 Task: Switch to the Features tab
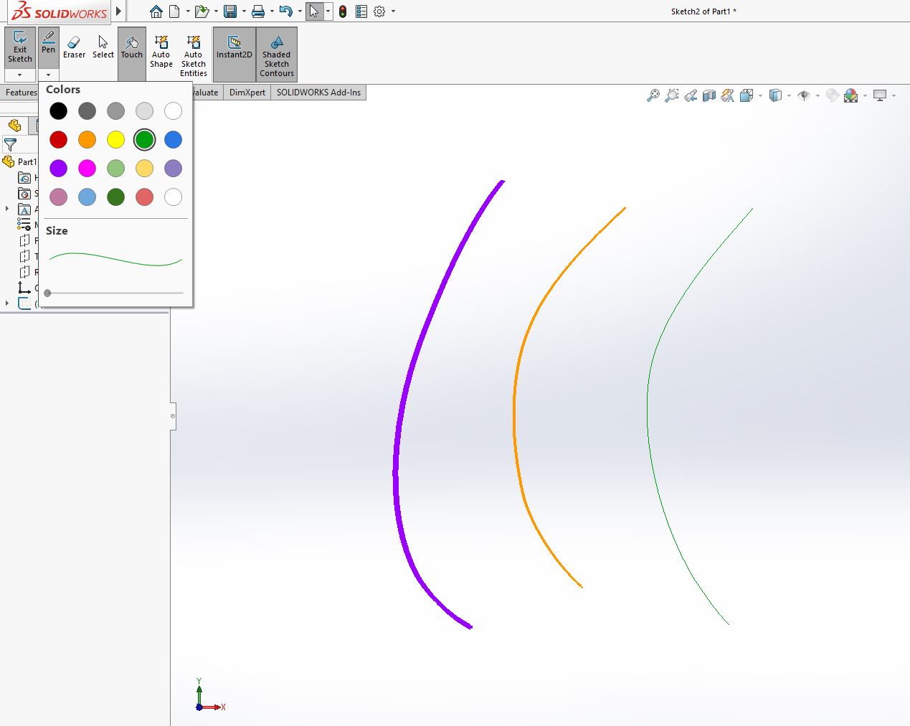click(21, 93)
